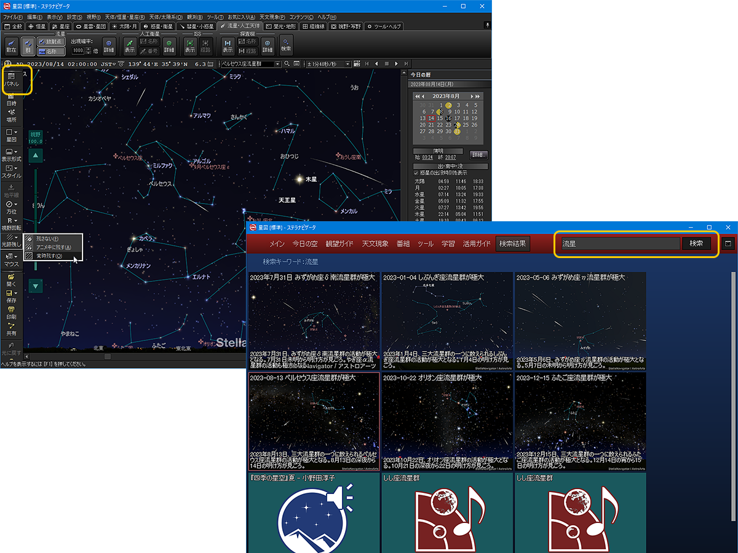Image resolution: width=738 pixels, height=553 pixels.
Task: Click the 視野 field-of-view vertical slider
Action: (36, 220)
